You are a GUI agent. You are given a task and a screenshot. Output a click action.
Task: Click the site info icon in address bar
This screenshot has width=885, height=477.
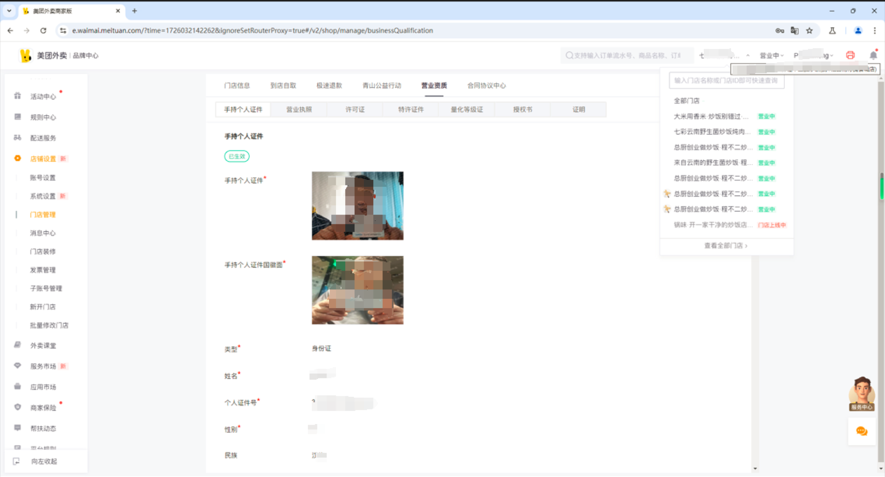click(63, 30)
